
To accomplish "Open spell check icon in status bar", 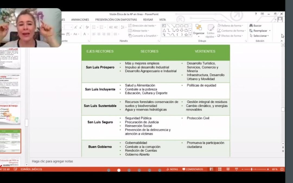I will 15,169.
